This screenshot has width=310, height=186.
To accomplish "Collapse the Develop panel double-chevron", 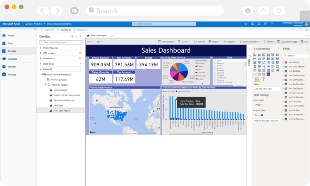I will (x=81, y=36).
